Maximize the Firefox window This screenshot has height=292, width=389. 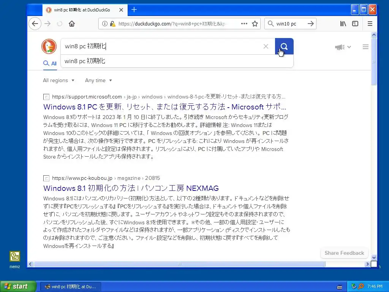pos(364,10)
